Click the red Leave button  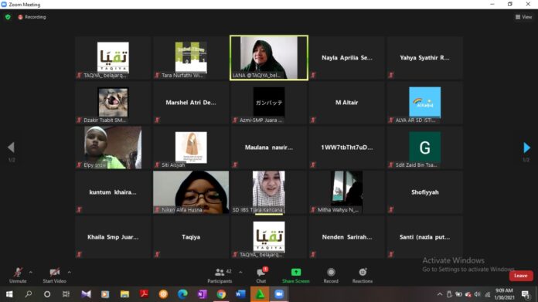click(520, 276)
